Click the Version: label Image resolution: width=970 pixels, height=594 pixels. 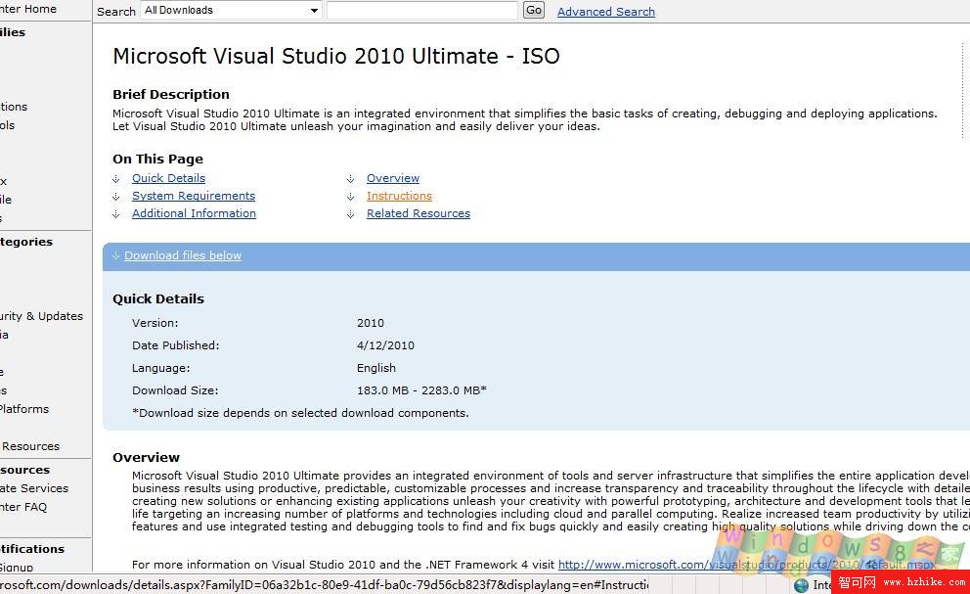coord(154,323)
